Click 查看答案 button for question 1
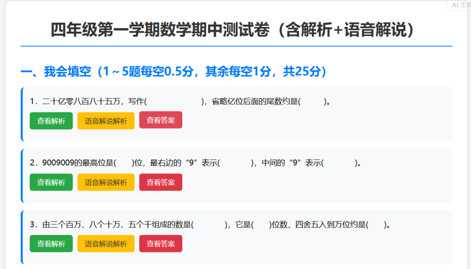 [160, 121]
